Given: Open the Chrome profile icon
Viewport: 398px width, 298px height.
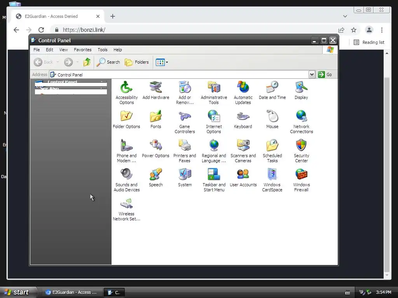Looking at the screenshot, I should coord(369,30).
